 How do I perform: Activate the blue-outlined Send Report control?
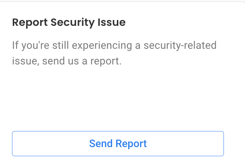118,143
